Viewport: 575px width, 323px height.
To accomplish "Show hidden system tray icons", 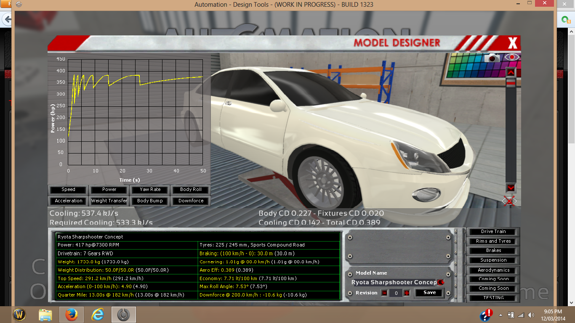I will [501, 315].
